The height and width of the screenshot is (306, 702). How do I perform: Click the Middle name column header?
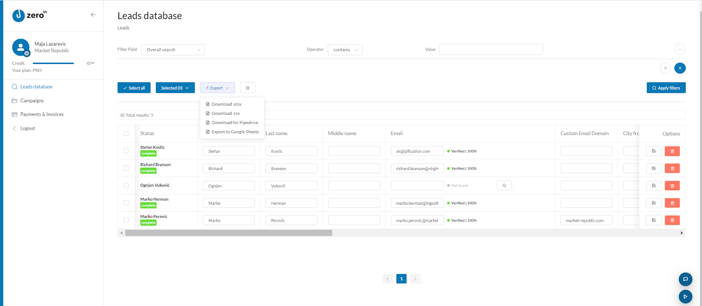[342, 134]
